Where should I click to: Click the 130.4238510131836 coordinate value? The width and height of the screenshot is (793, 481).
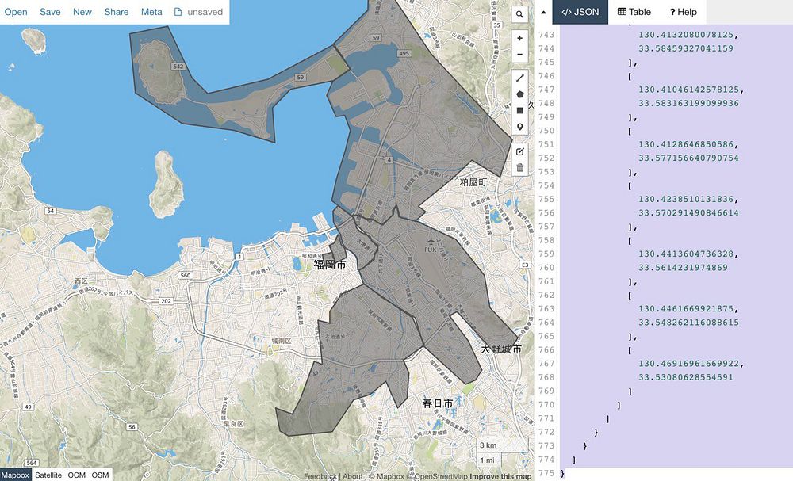coord(685,199)
